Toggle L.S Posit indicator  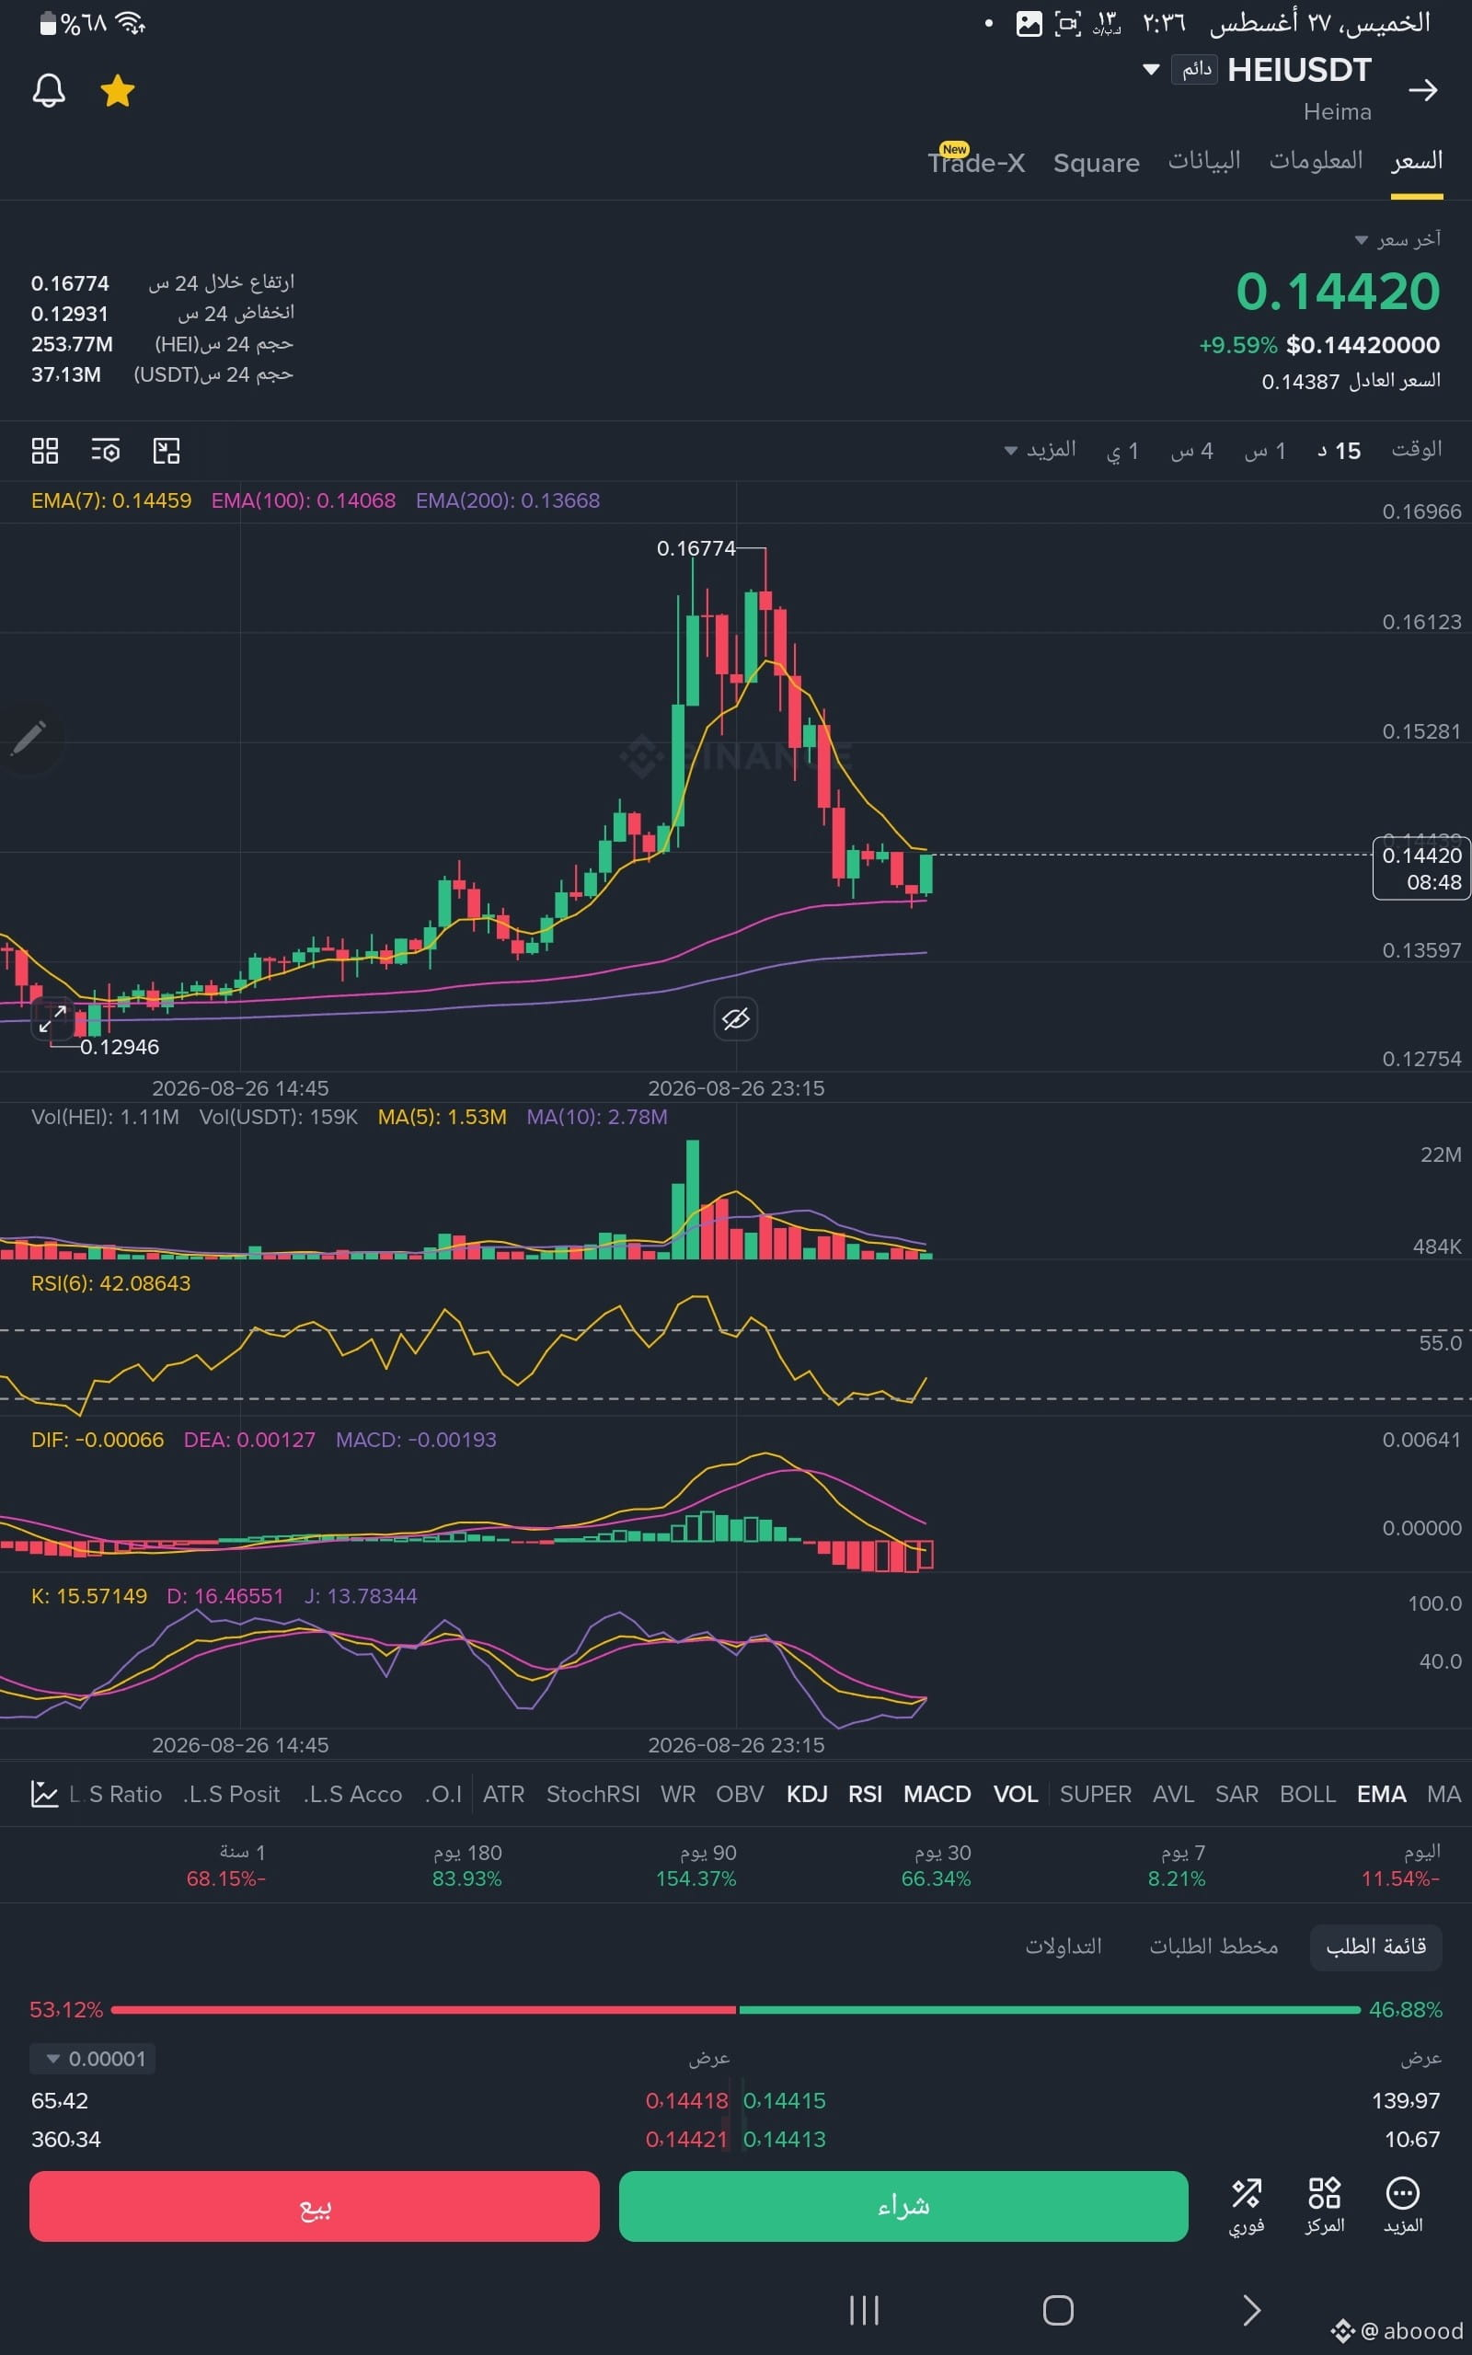232,1794
